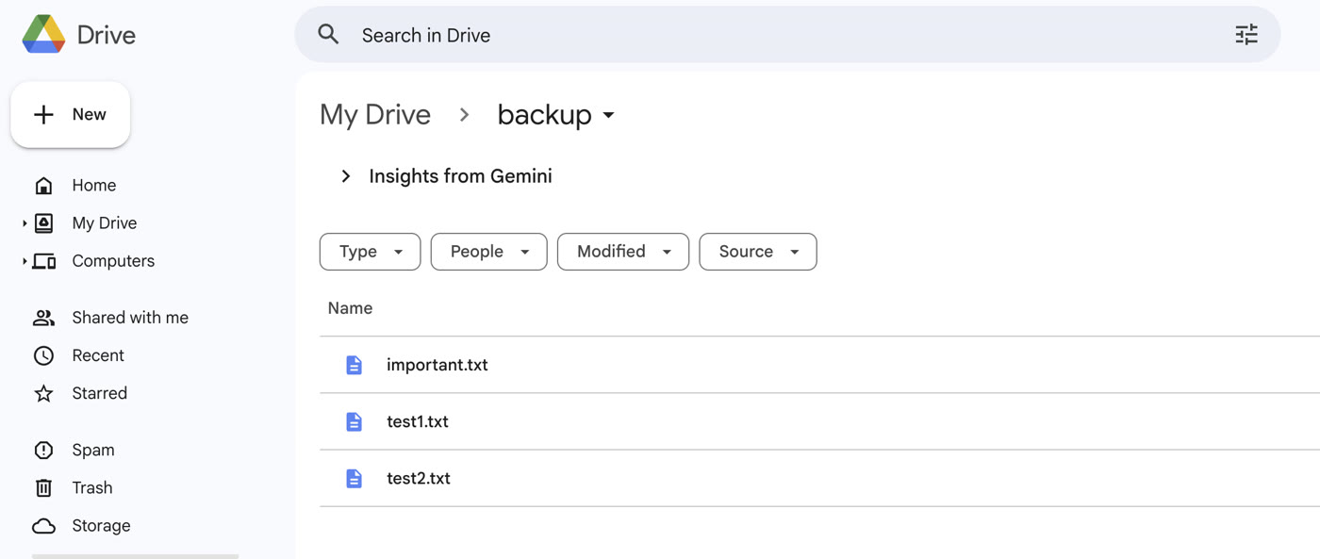Open the backup folder dropdown menu

(x=609, y=115)
